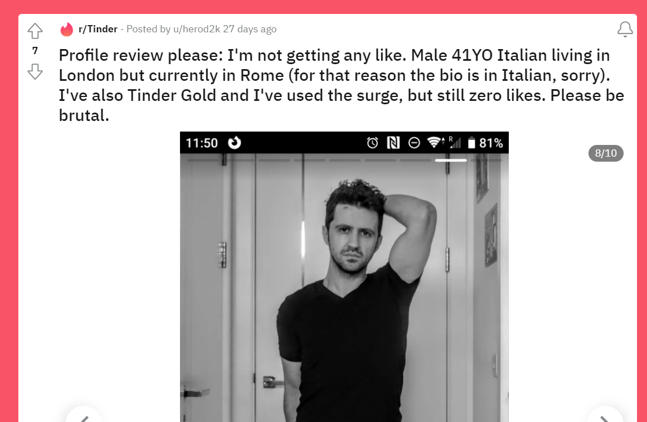This screenshot has width=647, height=422.
Task: Click the battery 81% indicator
Action: coord(485,143)
